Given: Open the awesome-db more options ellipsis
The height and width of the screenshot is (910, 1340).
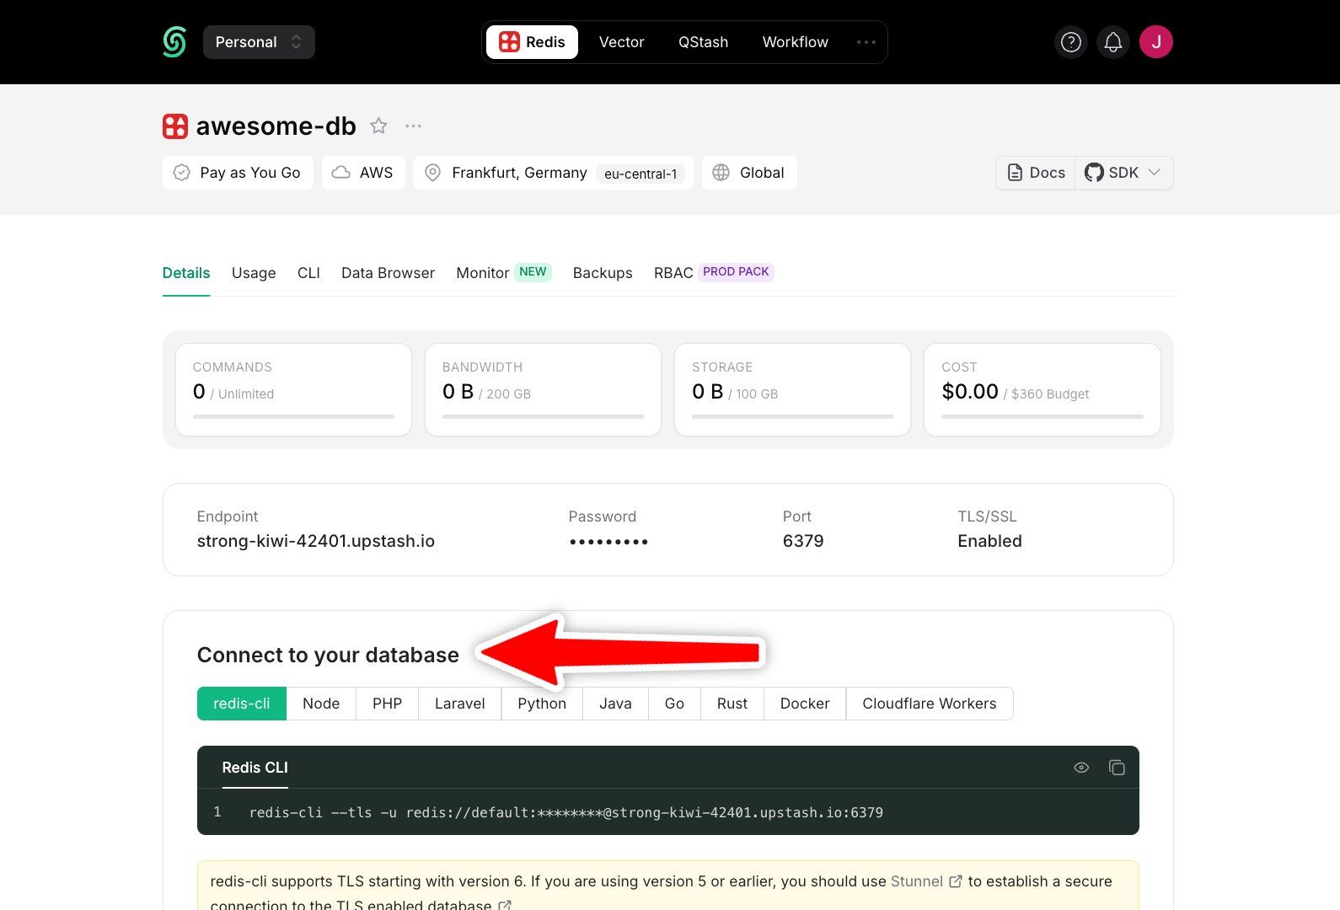Looking at the screenshot, I should click(413, 126).
